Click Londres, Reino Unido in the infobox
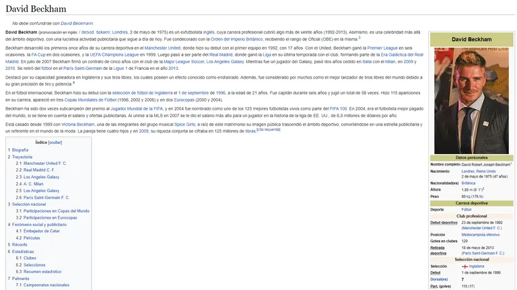The height and width of the screenshot is (290, 517). click(x=479, y=172)
